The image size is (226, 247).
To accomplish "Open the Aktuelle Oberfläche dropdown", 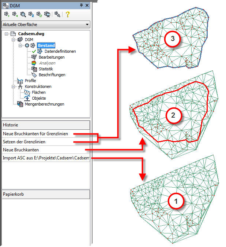I will (46, 25).
